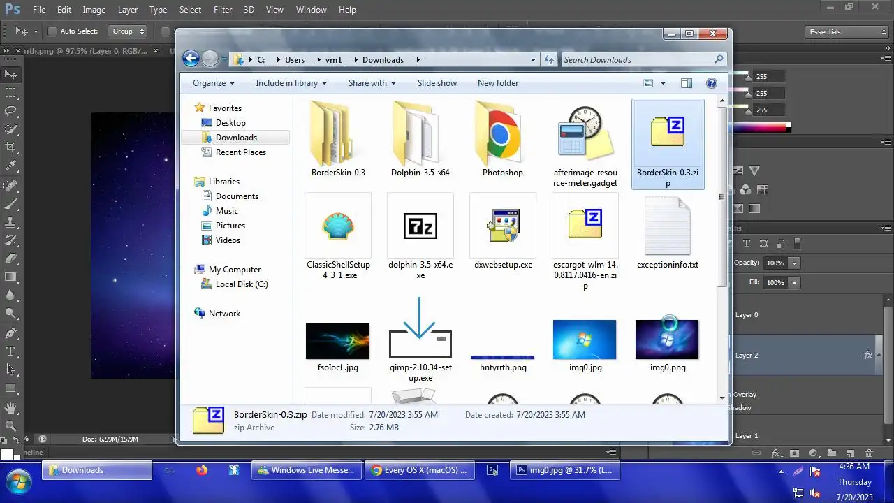Click the Delete layer trash icon
This screenshot has height=503, width=894.
pyautogui.click(x=869, y=453)
